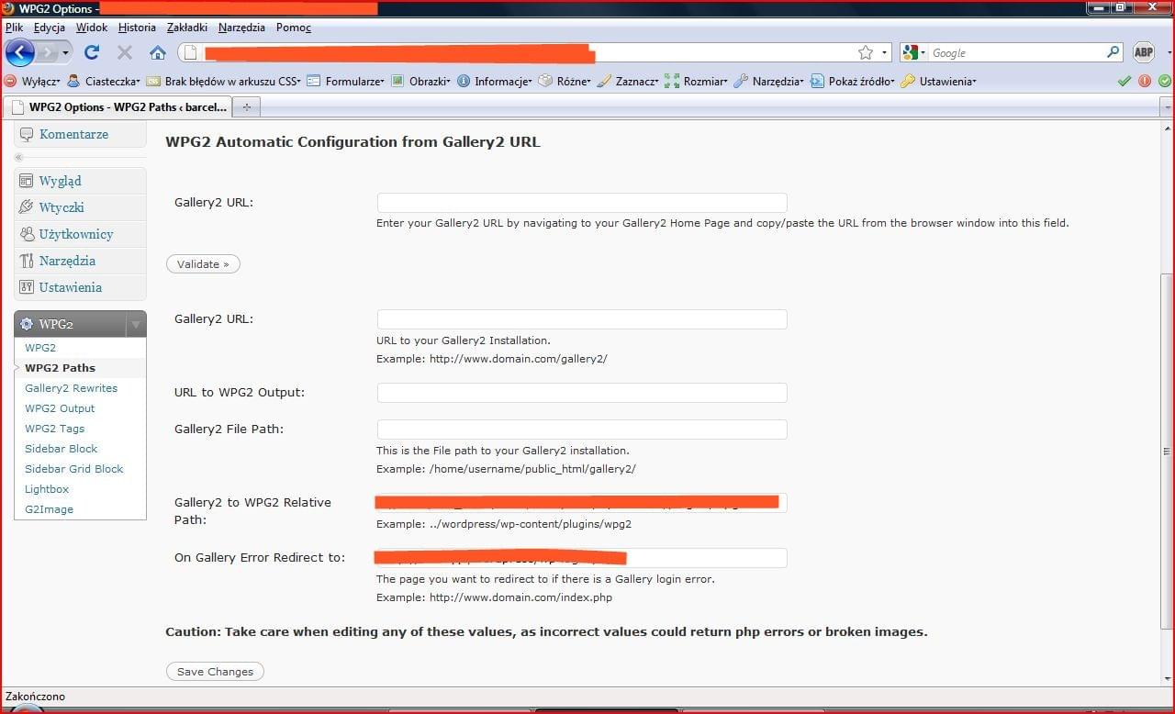Open the tab list dropdown at the tab bar's end

1168,107
